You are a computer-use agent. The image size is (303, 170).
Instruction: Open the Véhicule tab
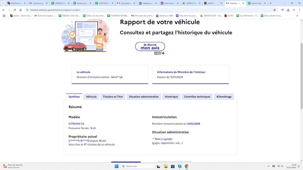pyautogui.click(x=91, y=97)
